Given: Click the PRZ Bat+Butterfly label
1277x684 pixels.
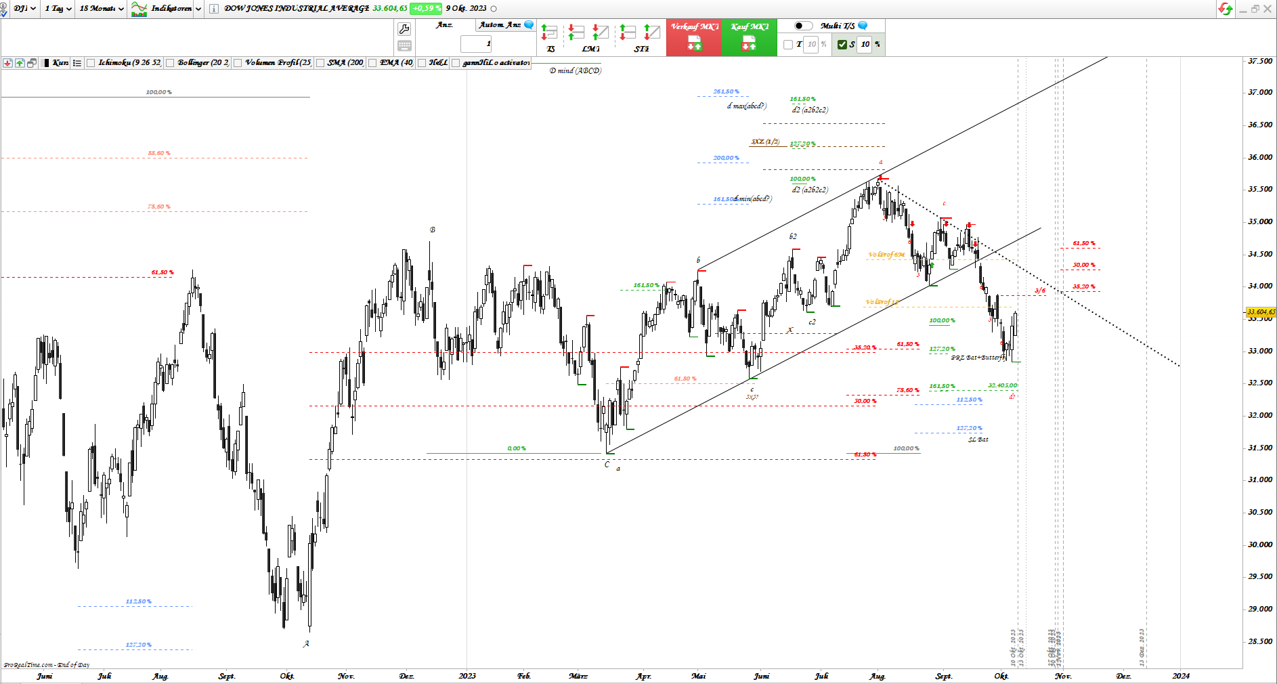Looking at the screenshot, I should tap(978, 358).
